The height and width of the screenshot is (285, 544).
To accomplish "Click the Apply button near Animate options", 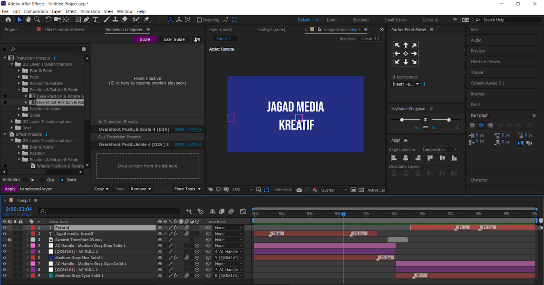I will point(10,189).
